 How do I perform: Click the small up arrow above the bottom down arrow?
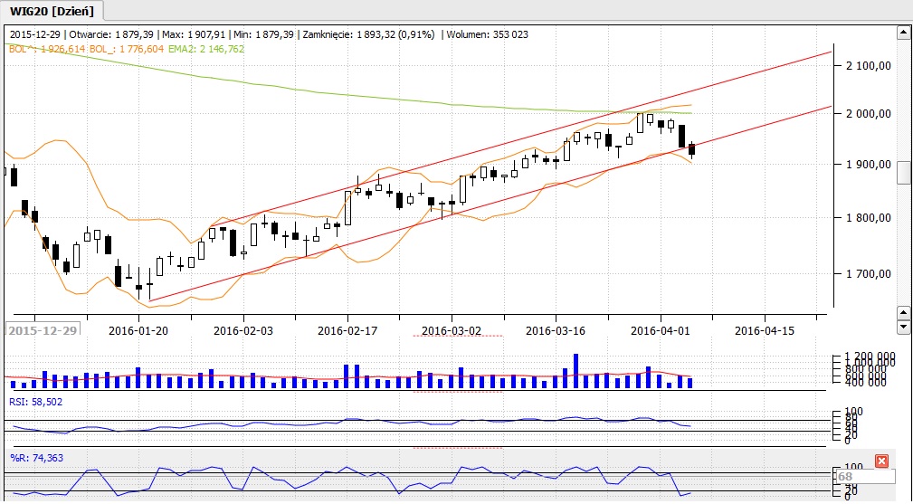click(x=903, y=314)
